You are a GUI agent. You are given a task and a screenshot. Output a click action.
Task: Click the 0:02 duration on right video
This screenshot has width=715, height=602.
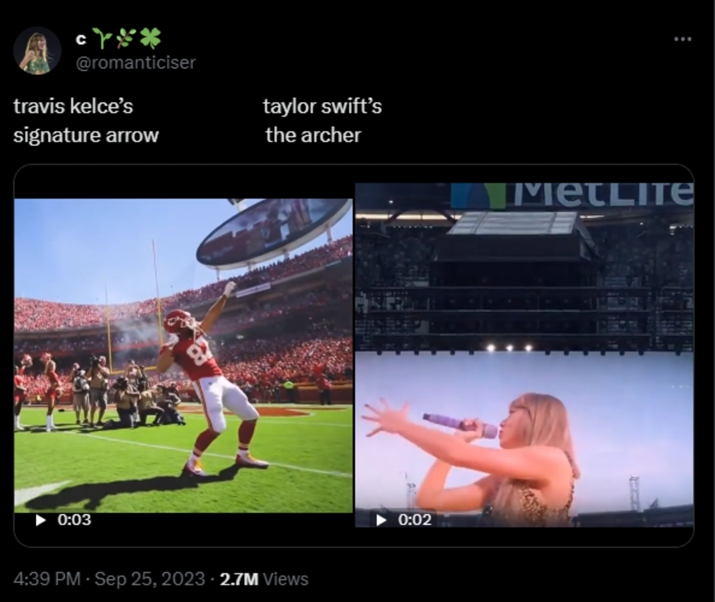(415, 520)
